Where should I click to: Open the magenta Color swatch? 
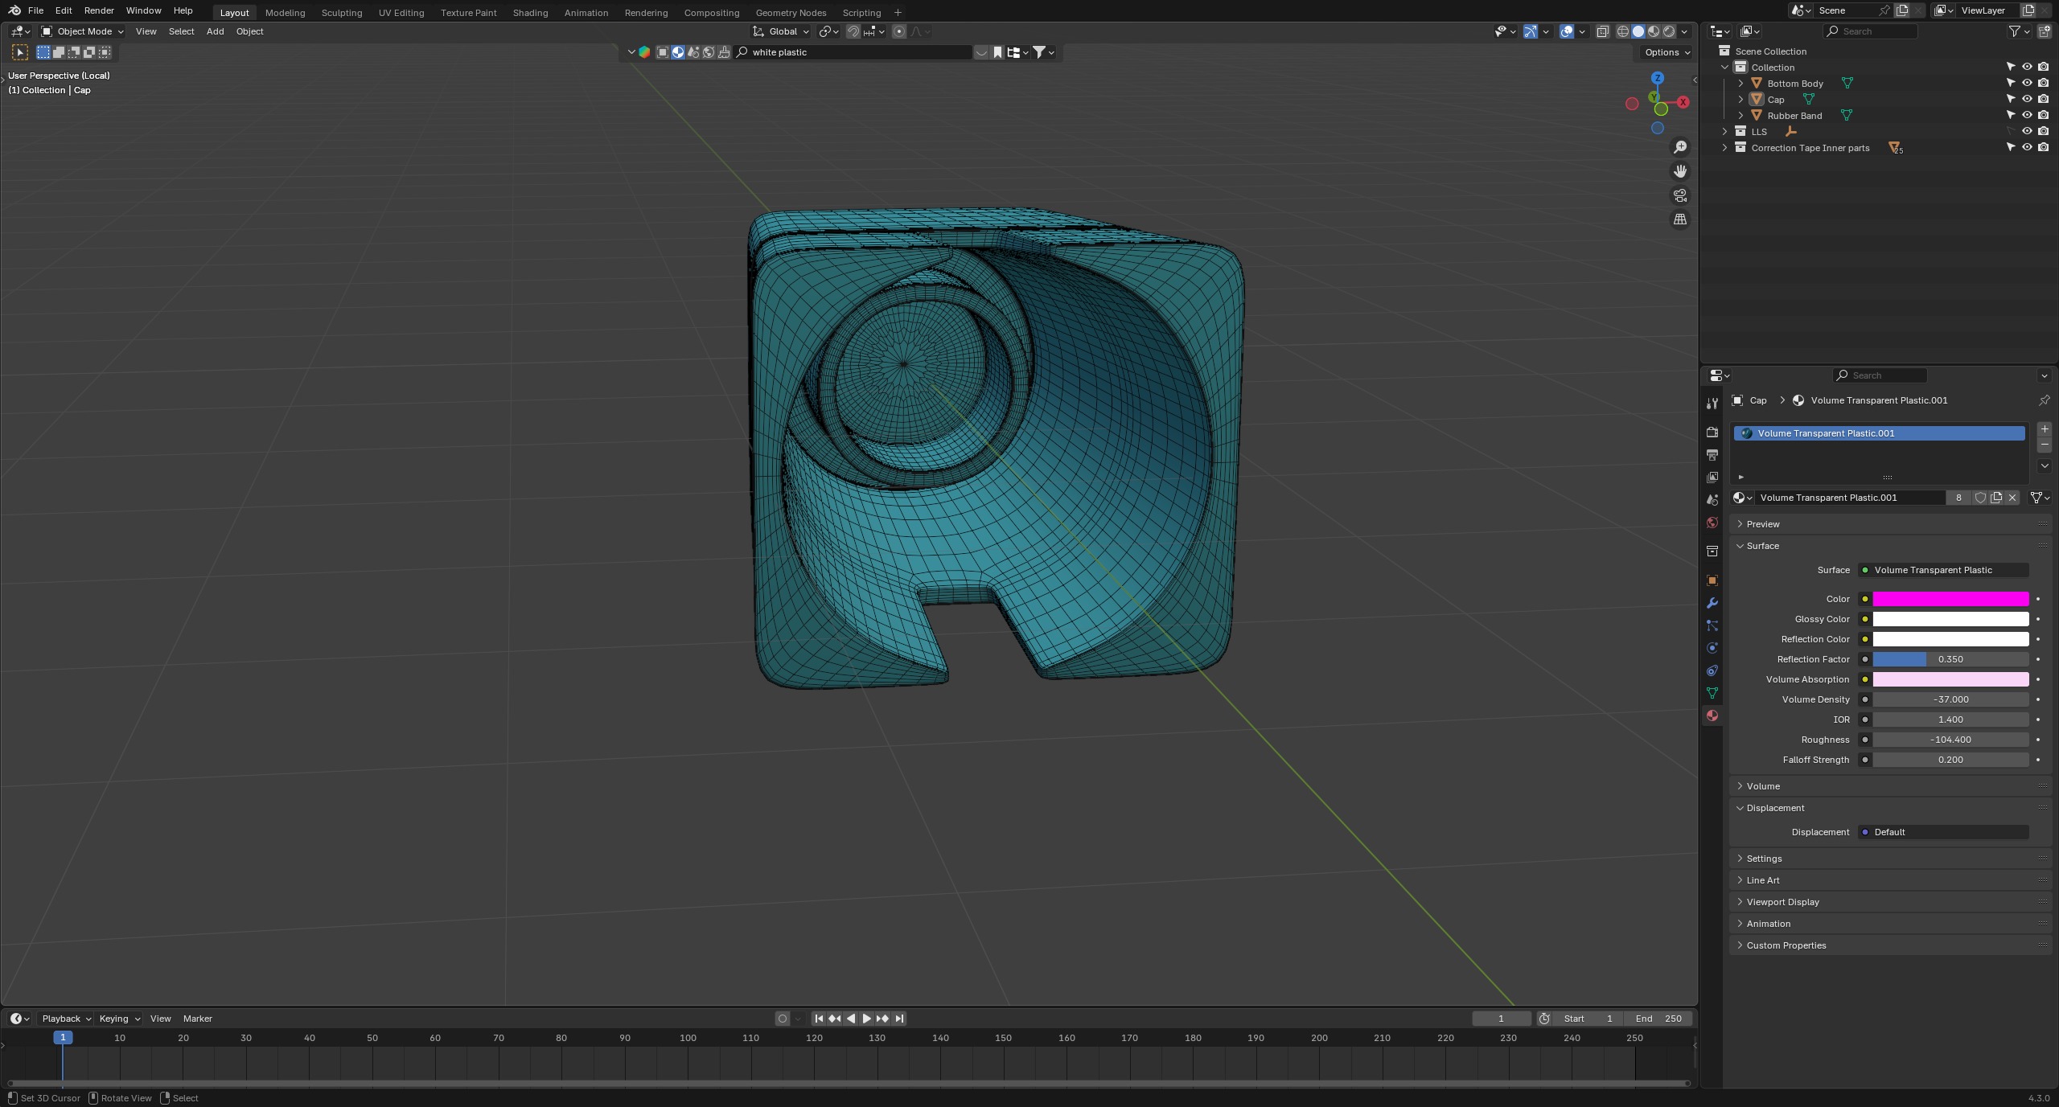pos(1950,599)
